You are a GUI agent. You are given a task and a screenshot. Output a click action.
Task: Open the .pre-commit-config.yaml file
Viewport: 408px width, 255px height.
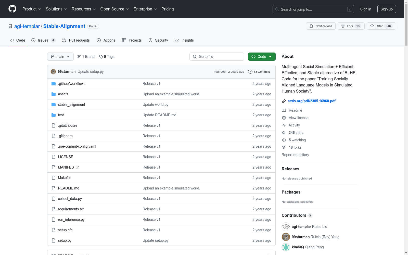pyautogui.click(x=77, y=146)
